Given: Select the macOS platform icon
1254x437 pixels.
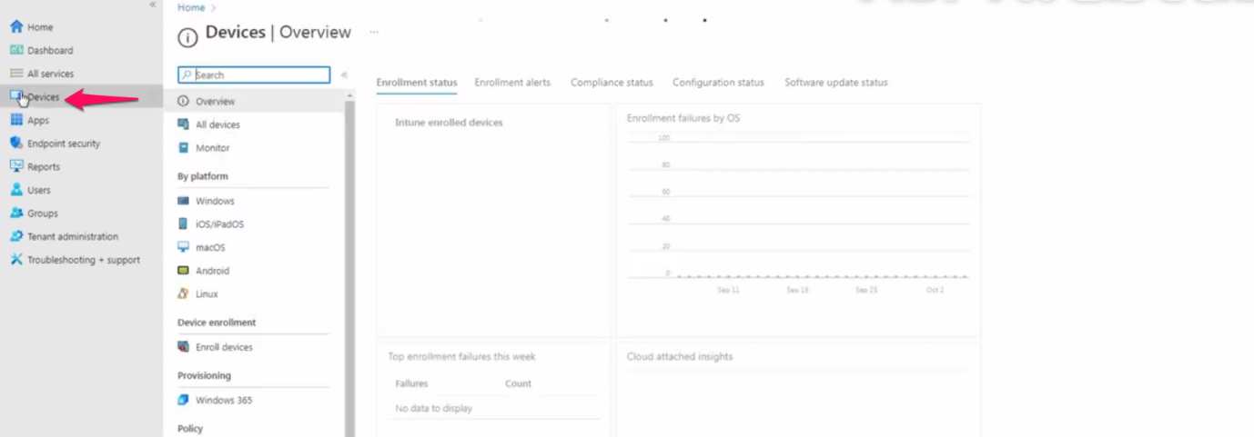Looking at the screenshot, I should (x=184, y=247).
